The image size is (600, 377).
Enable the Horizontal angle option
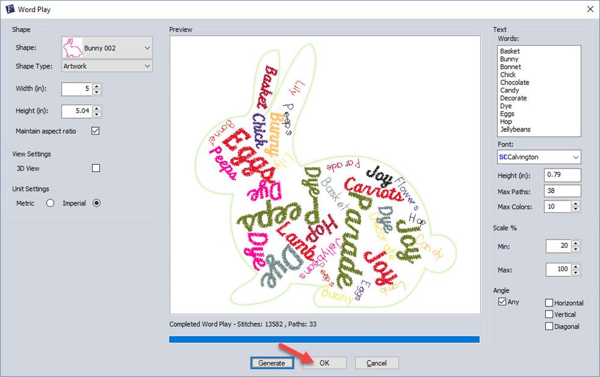click(549, 302)
